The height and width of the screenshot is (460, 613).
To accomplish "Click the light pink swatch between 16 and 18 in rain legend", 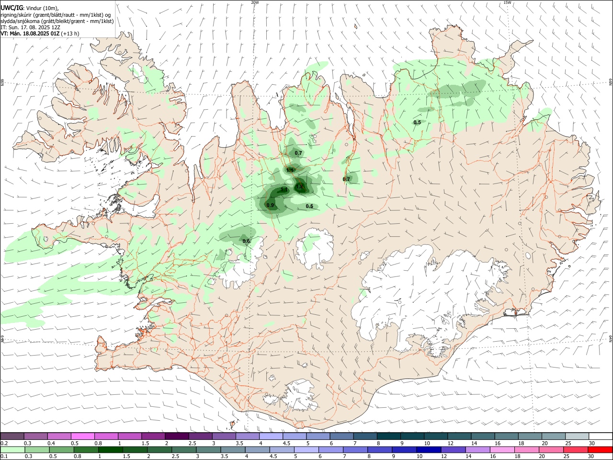I will pos(501,450).
